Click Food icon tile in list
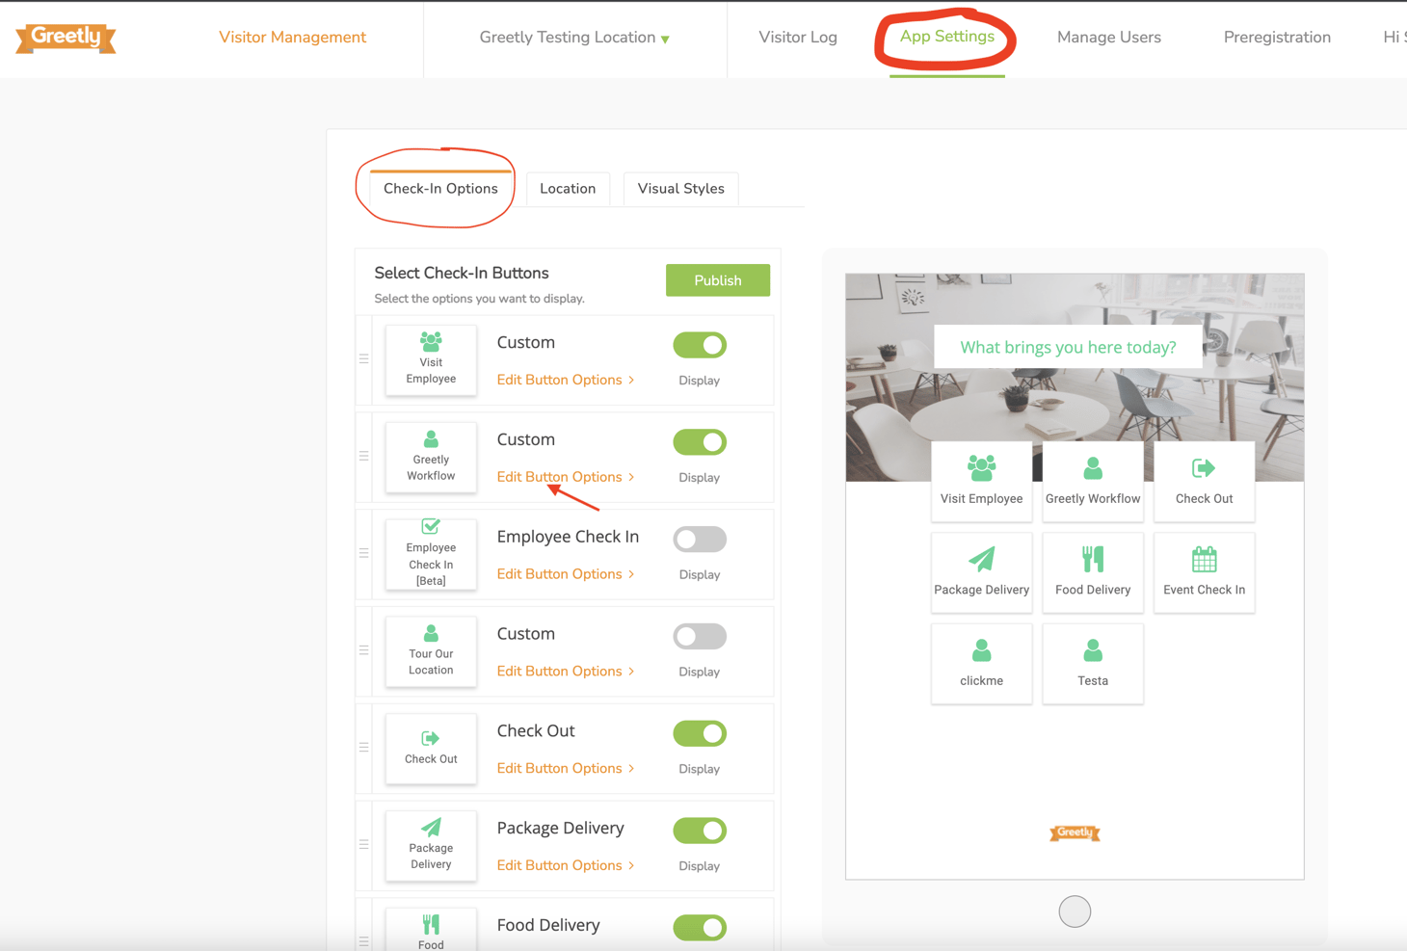The width and height of the screenshot is (1407, 951). point(431,930)
